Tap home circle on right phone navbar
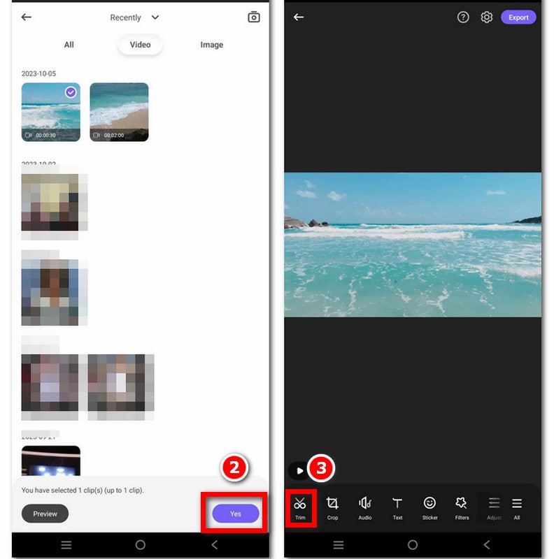Viewport: 554px width, 559px height. (413, 545)
